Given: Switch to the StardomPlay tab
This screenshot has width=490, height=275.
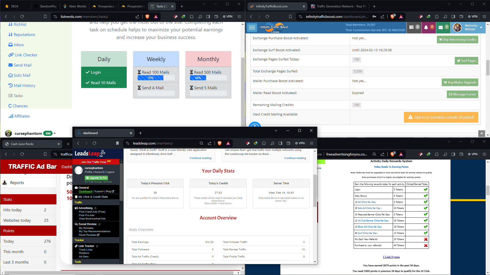Looking at the screenshot, I should 45,6.
